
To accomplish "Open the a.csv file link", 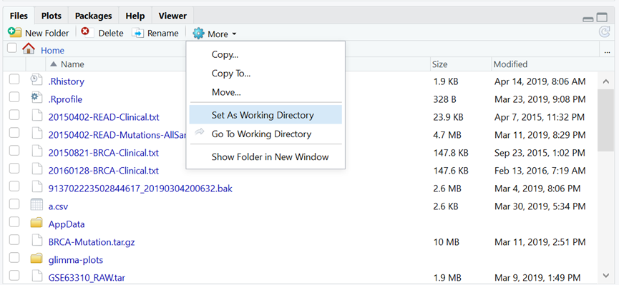I will (59, 206).
